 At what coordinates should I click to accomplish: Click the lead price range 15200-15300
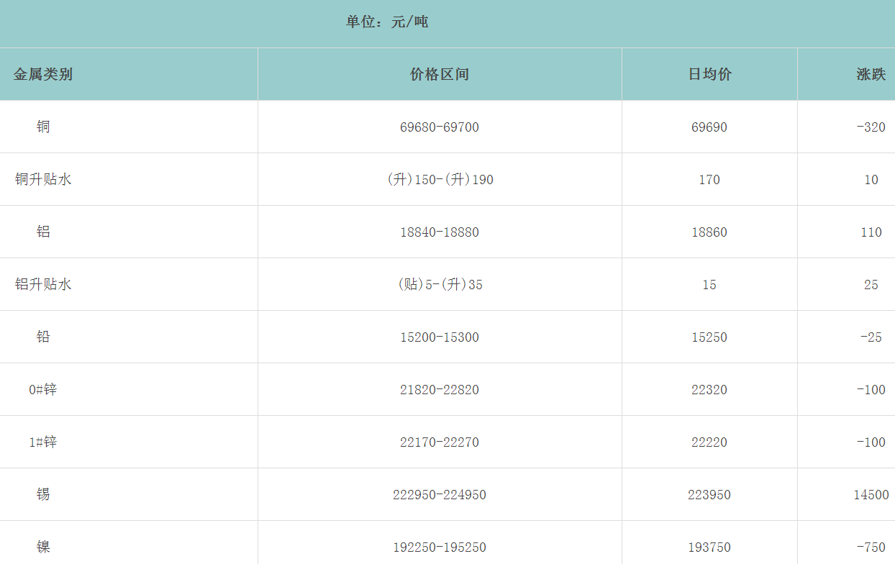click(x=440, y=337)
